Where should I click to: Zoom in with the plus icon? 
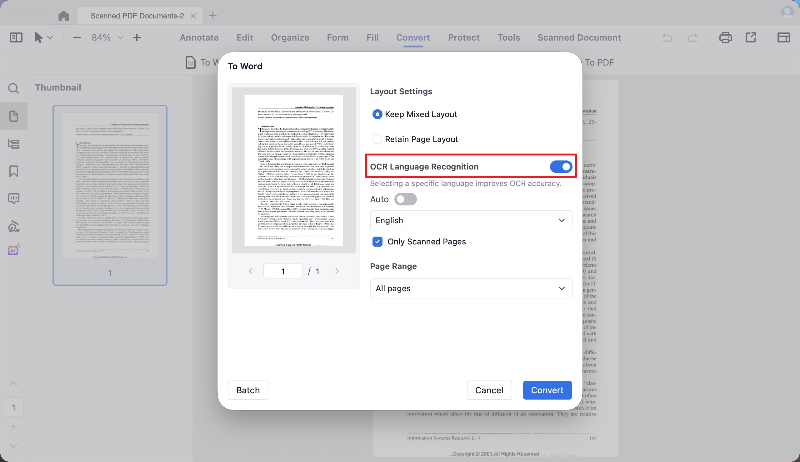point(137,37)
